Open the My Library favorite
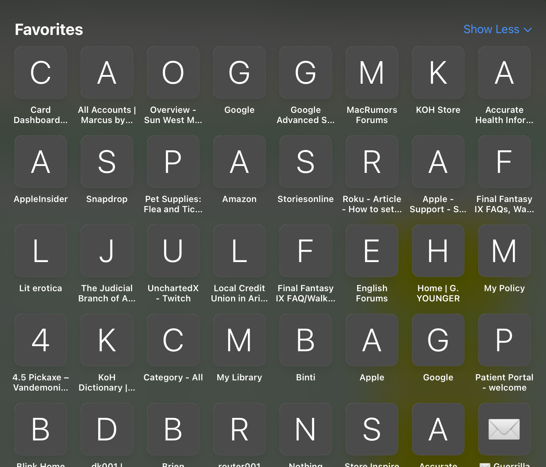The height and width of the screenshot is (467, 546). [239, 340]
